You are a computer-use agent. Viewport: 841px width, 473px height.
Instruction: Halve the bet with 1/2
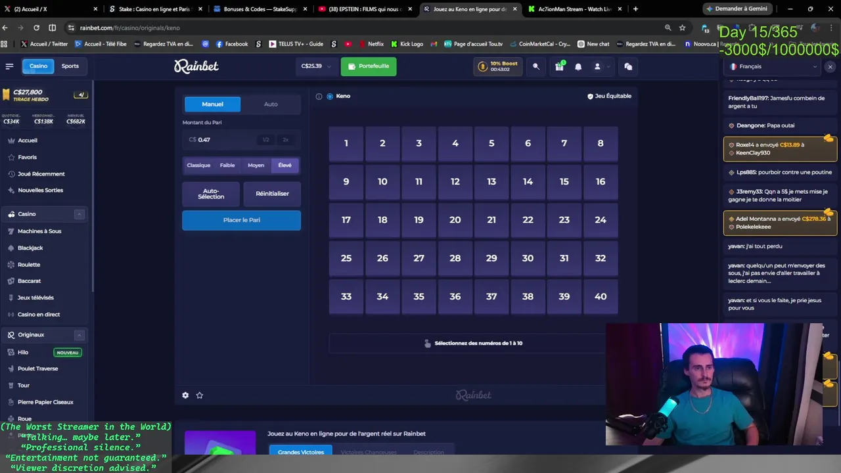[265, 140]
